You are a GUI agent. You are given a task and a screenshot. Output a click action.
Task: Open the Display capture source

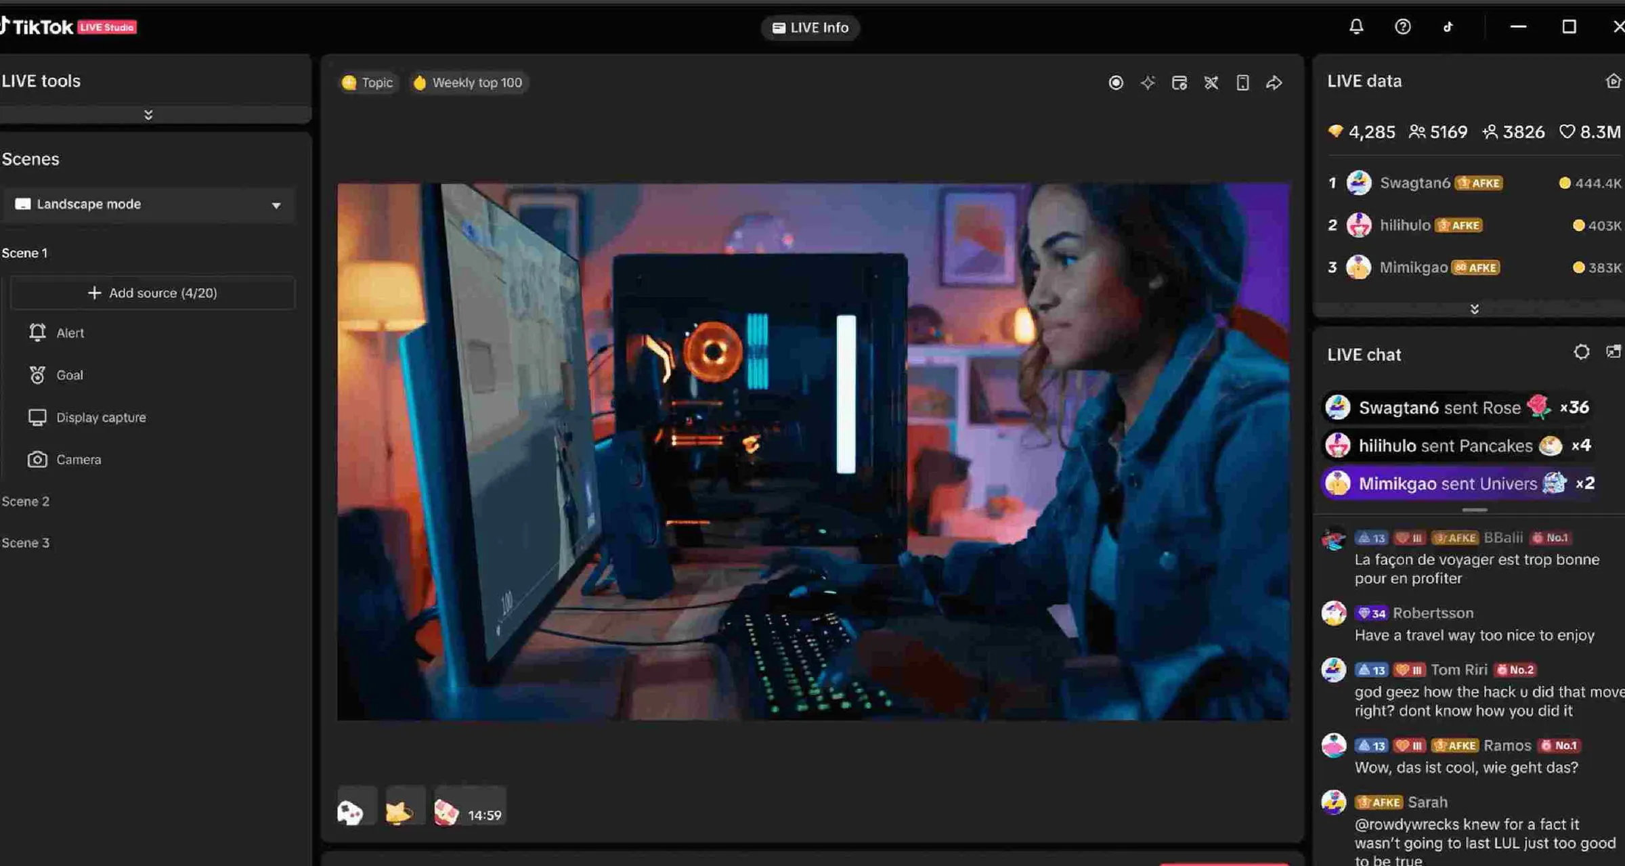(101, 417)
